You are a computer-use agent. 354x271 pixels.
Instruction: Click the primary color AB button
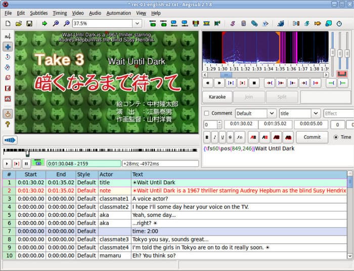(253, 137)
